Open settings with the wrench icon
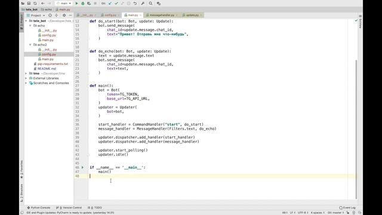The image size is (382, 215). pos(143,4)
